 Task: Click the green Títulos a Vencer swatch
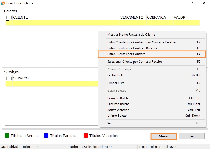click(7, 136)
